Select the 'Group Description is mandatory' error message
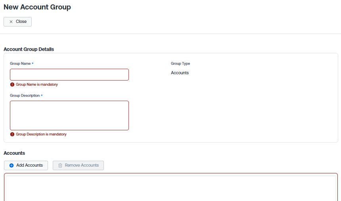 [41, 134]
